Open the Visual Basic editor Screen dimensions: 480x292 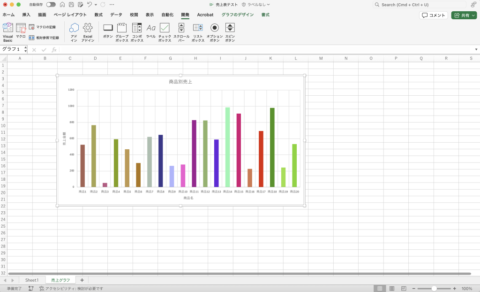[8, 31]
